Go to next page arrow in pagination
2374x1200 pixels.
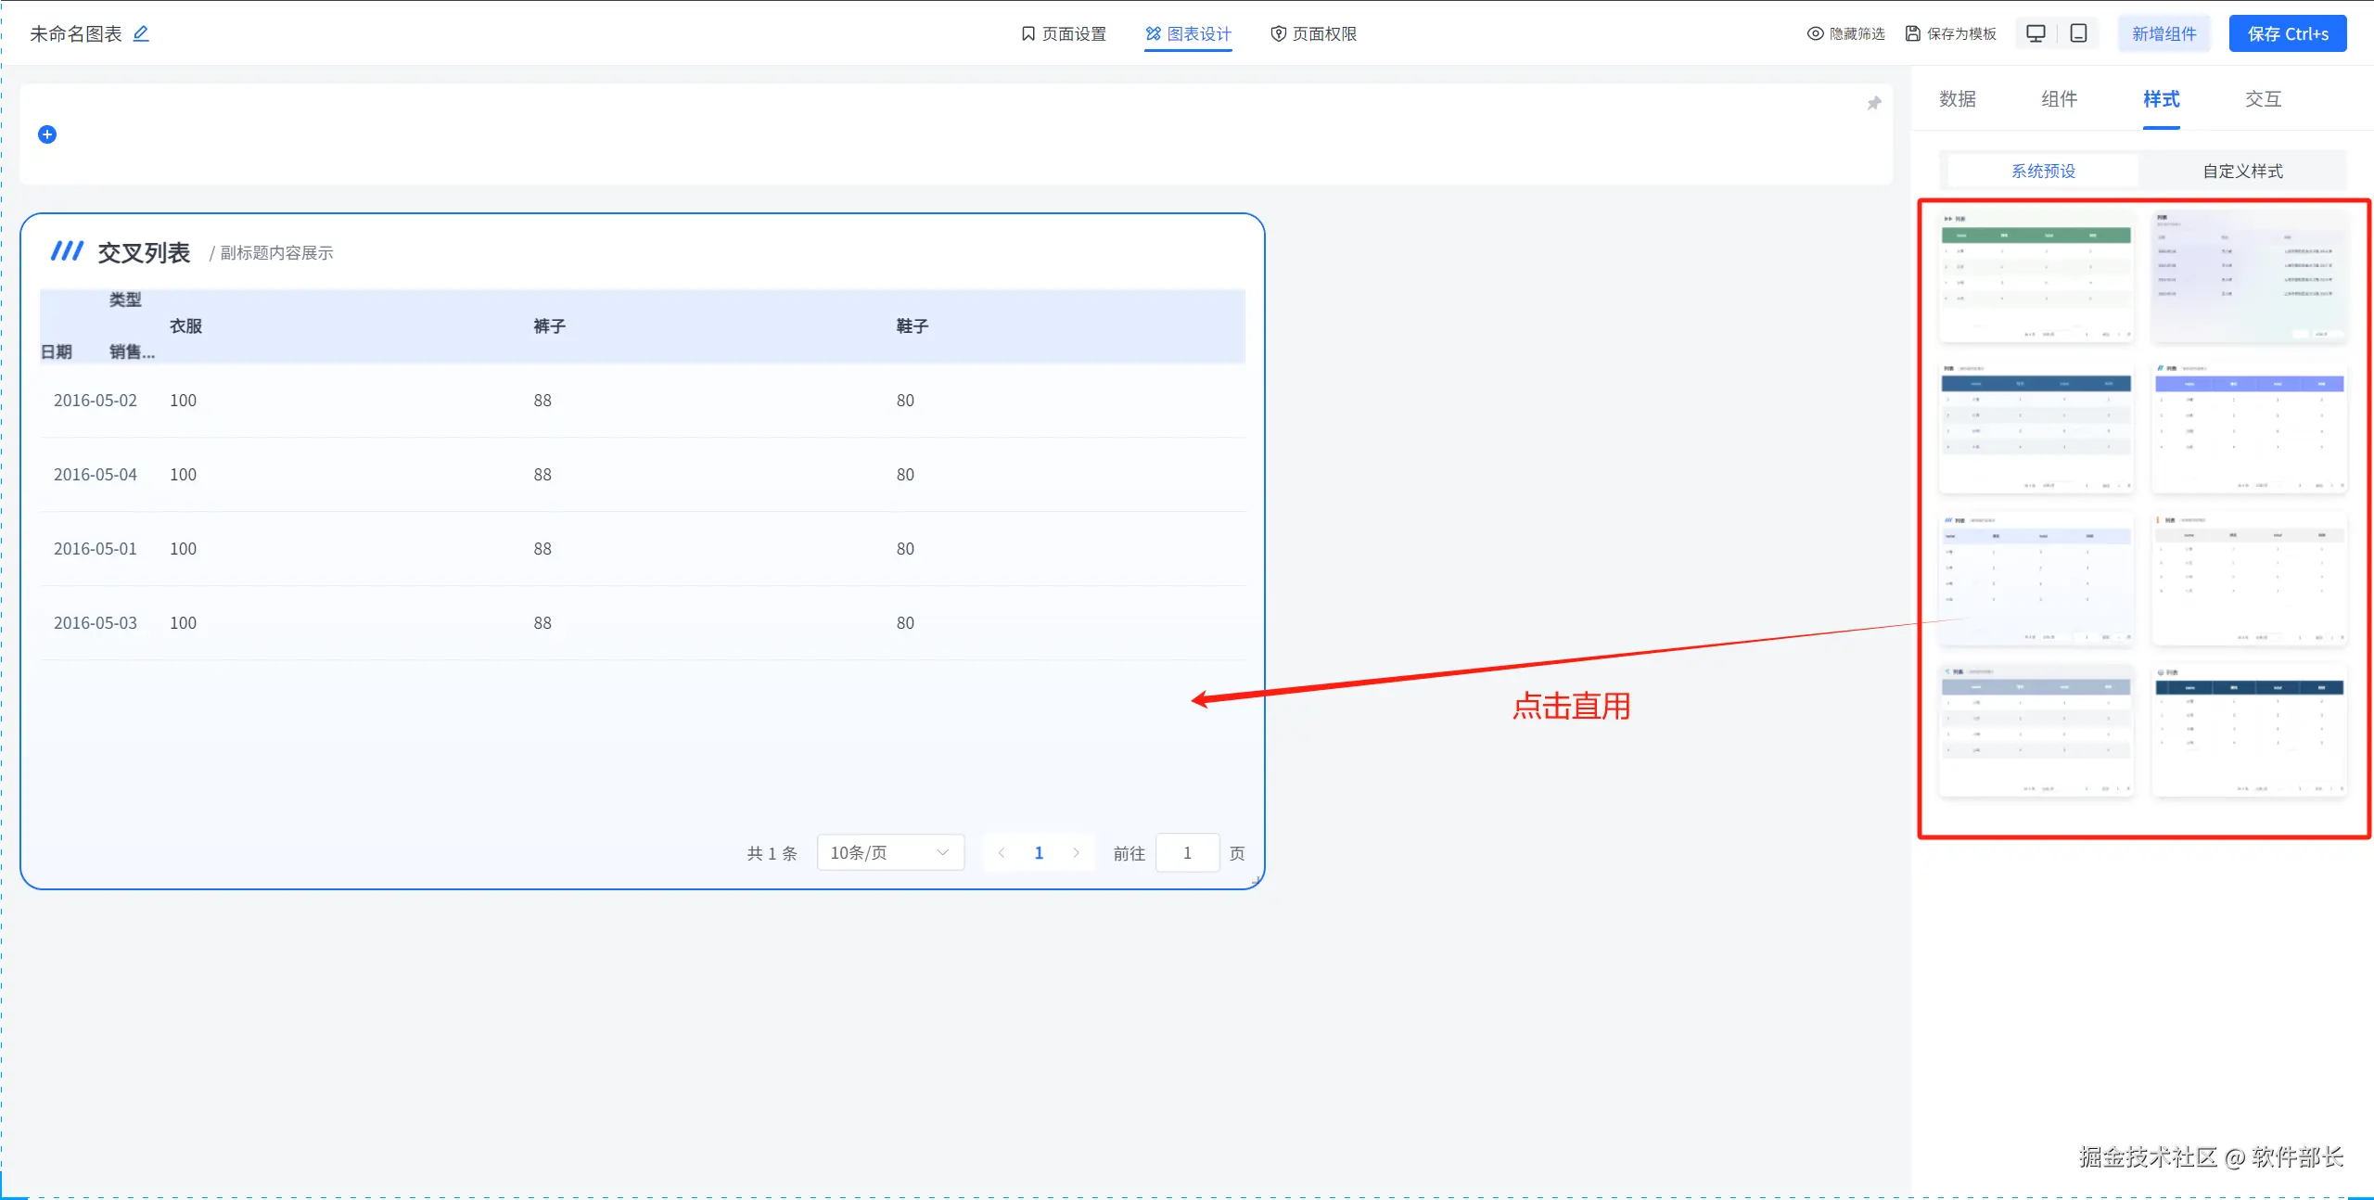(1076, 853)
